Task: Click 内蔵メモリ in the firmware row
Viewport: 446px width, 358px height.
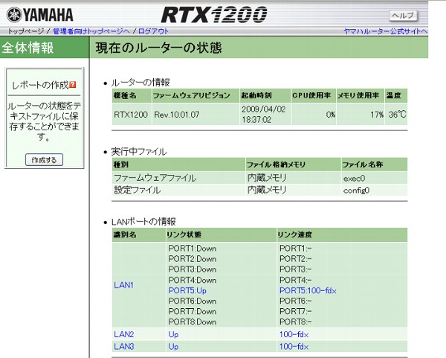Action: pos(267,178)
